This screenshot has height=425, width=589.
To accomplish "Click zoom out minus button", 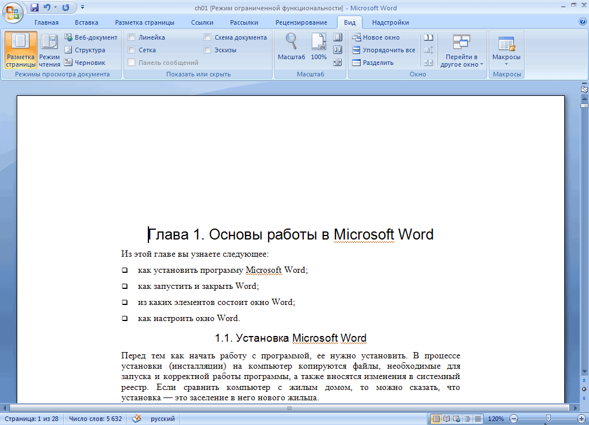I will (x=514, y=419).
